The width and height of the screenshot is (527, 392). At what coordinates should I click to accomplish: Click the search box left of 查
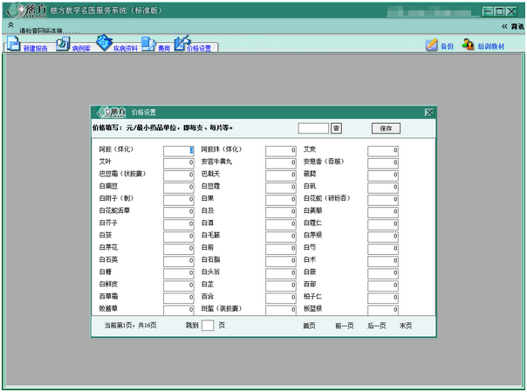click(x=313, y=128)
